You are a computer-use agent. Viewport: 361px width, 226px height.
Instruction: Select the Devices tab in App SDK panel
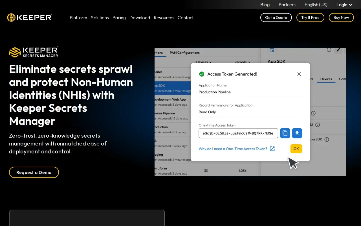(x=326, y=79)
